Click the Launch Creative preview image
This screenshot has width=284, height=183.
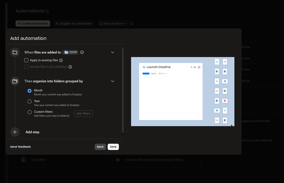pyautogui.click(x=182, y=91)
